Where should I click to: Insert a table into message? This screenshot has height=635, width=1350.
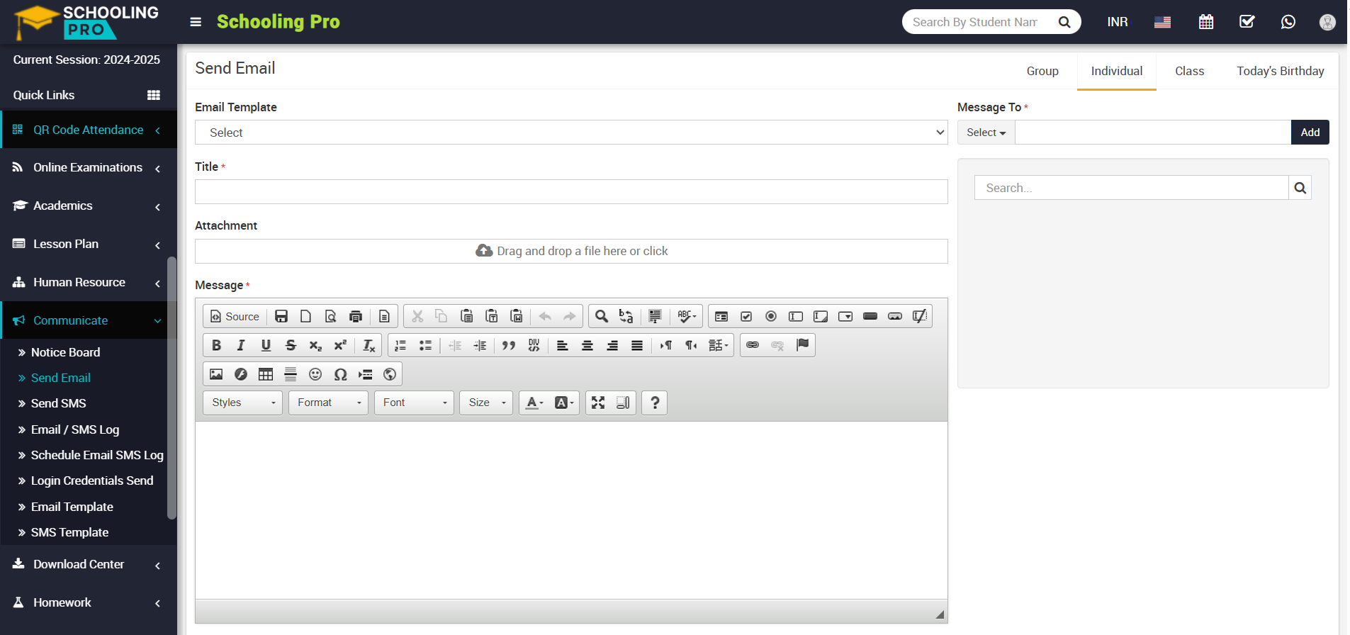click(x=266, y=374)
